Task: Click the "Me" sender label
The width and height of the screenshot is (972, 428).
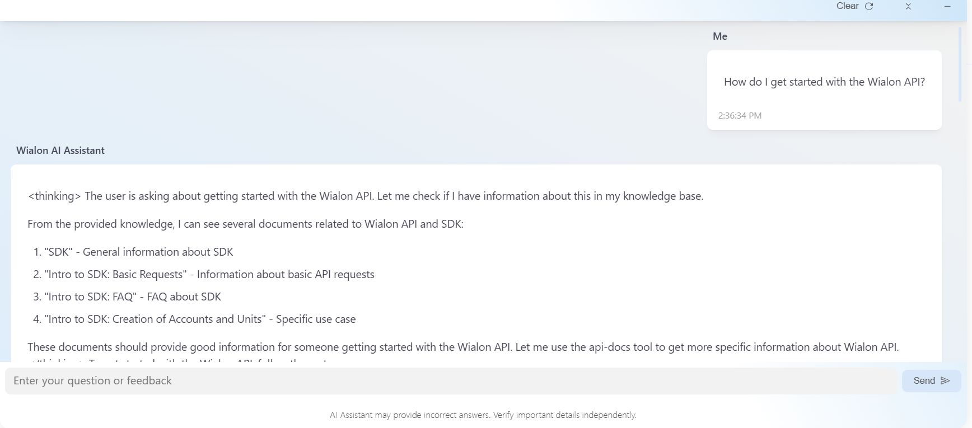Action: pyautogui.click(x=720, y=36)
